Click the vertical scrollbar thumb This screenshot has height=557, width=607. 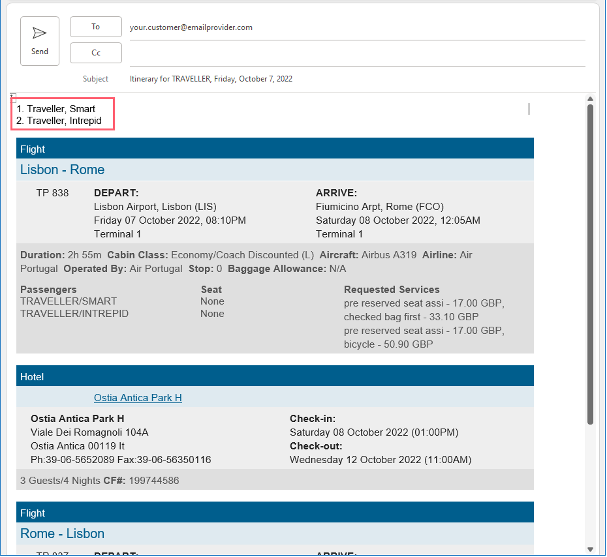click(x=590, y=261)
